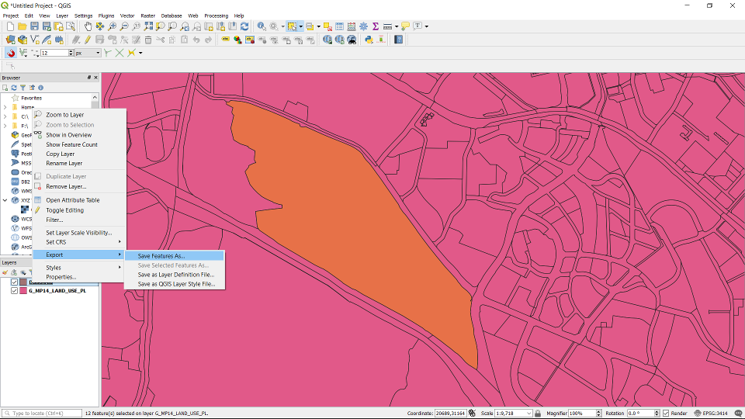The width and height of the screenshot is (745, 419).
Task: Open the Statistical Summary sigma icon
Action: pos(376,26)
